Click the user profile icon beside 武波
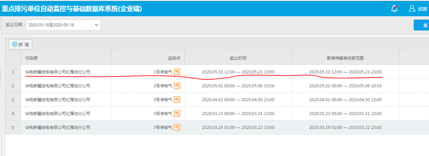 tap(412, 9)
